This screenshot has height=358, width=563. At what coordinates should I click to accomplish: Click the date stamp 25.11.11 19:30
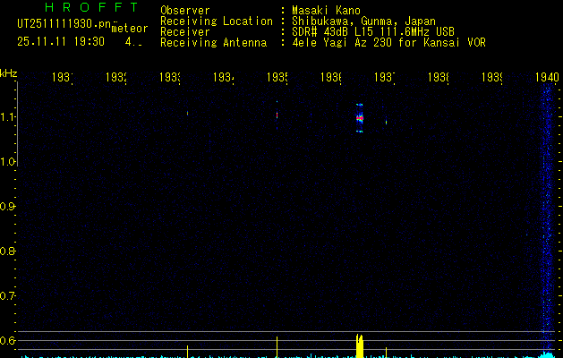click(x=61, y=42)
